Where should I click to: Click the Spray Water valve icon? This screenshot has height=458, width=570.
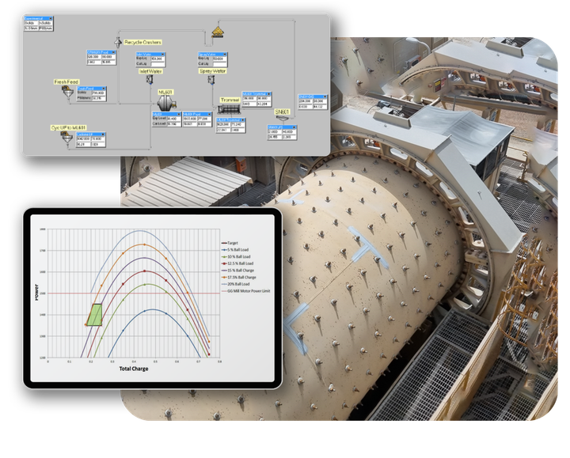click(211, 79)
